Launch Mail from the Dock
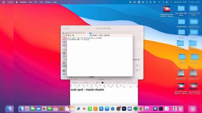The width and height of the screenshot is (202, 113). [x=39, y=109]
